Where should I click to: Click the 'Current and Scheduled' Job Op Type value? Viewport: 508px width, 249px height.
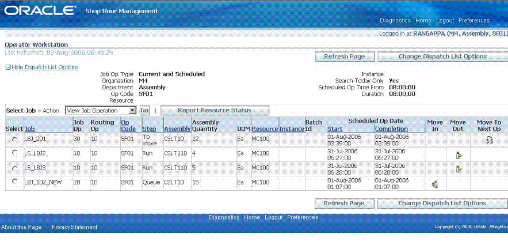pyautogui.click(x=171, y=74)
